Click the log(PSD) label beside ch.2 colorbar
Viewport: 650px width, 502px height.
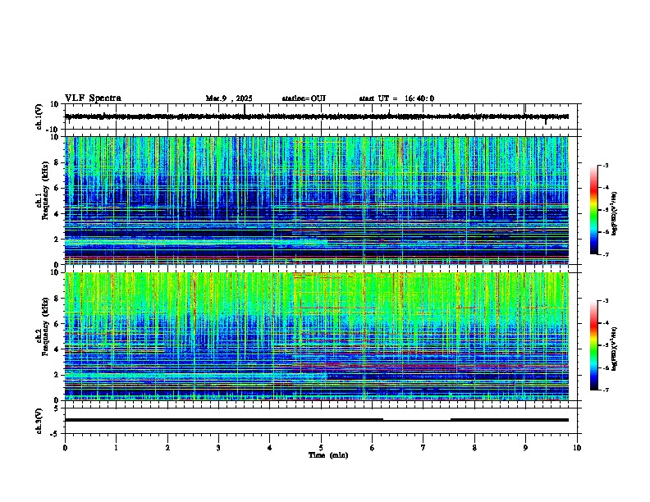point(614,349)
